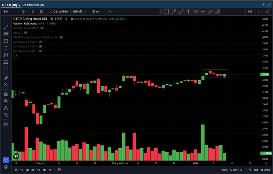Select the text tool in left sidebar

coord(6,48)
